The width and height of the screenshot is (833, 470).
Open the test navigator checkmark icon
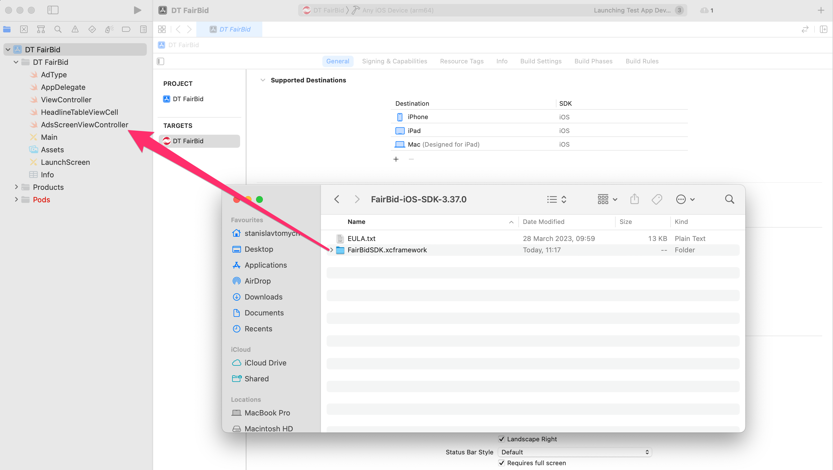click(92, 29)
